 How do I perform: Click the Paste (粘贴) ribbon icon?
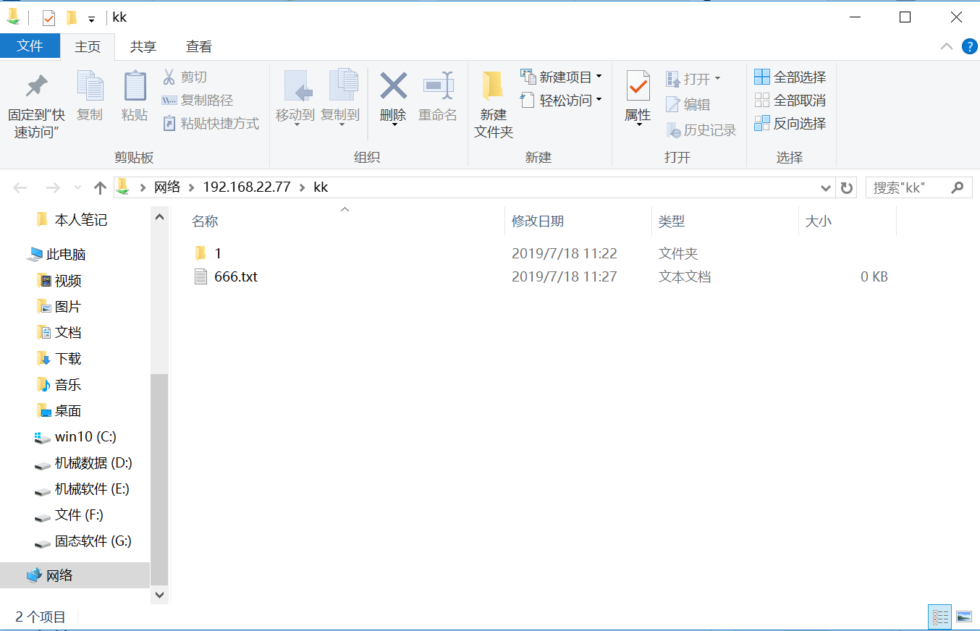pyautogui.click(x=135, y=87)
